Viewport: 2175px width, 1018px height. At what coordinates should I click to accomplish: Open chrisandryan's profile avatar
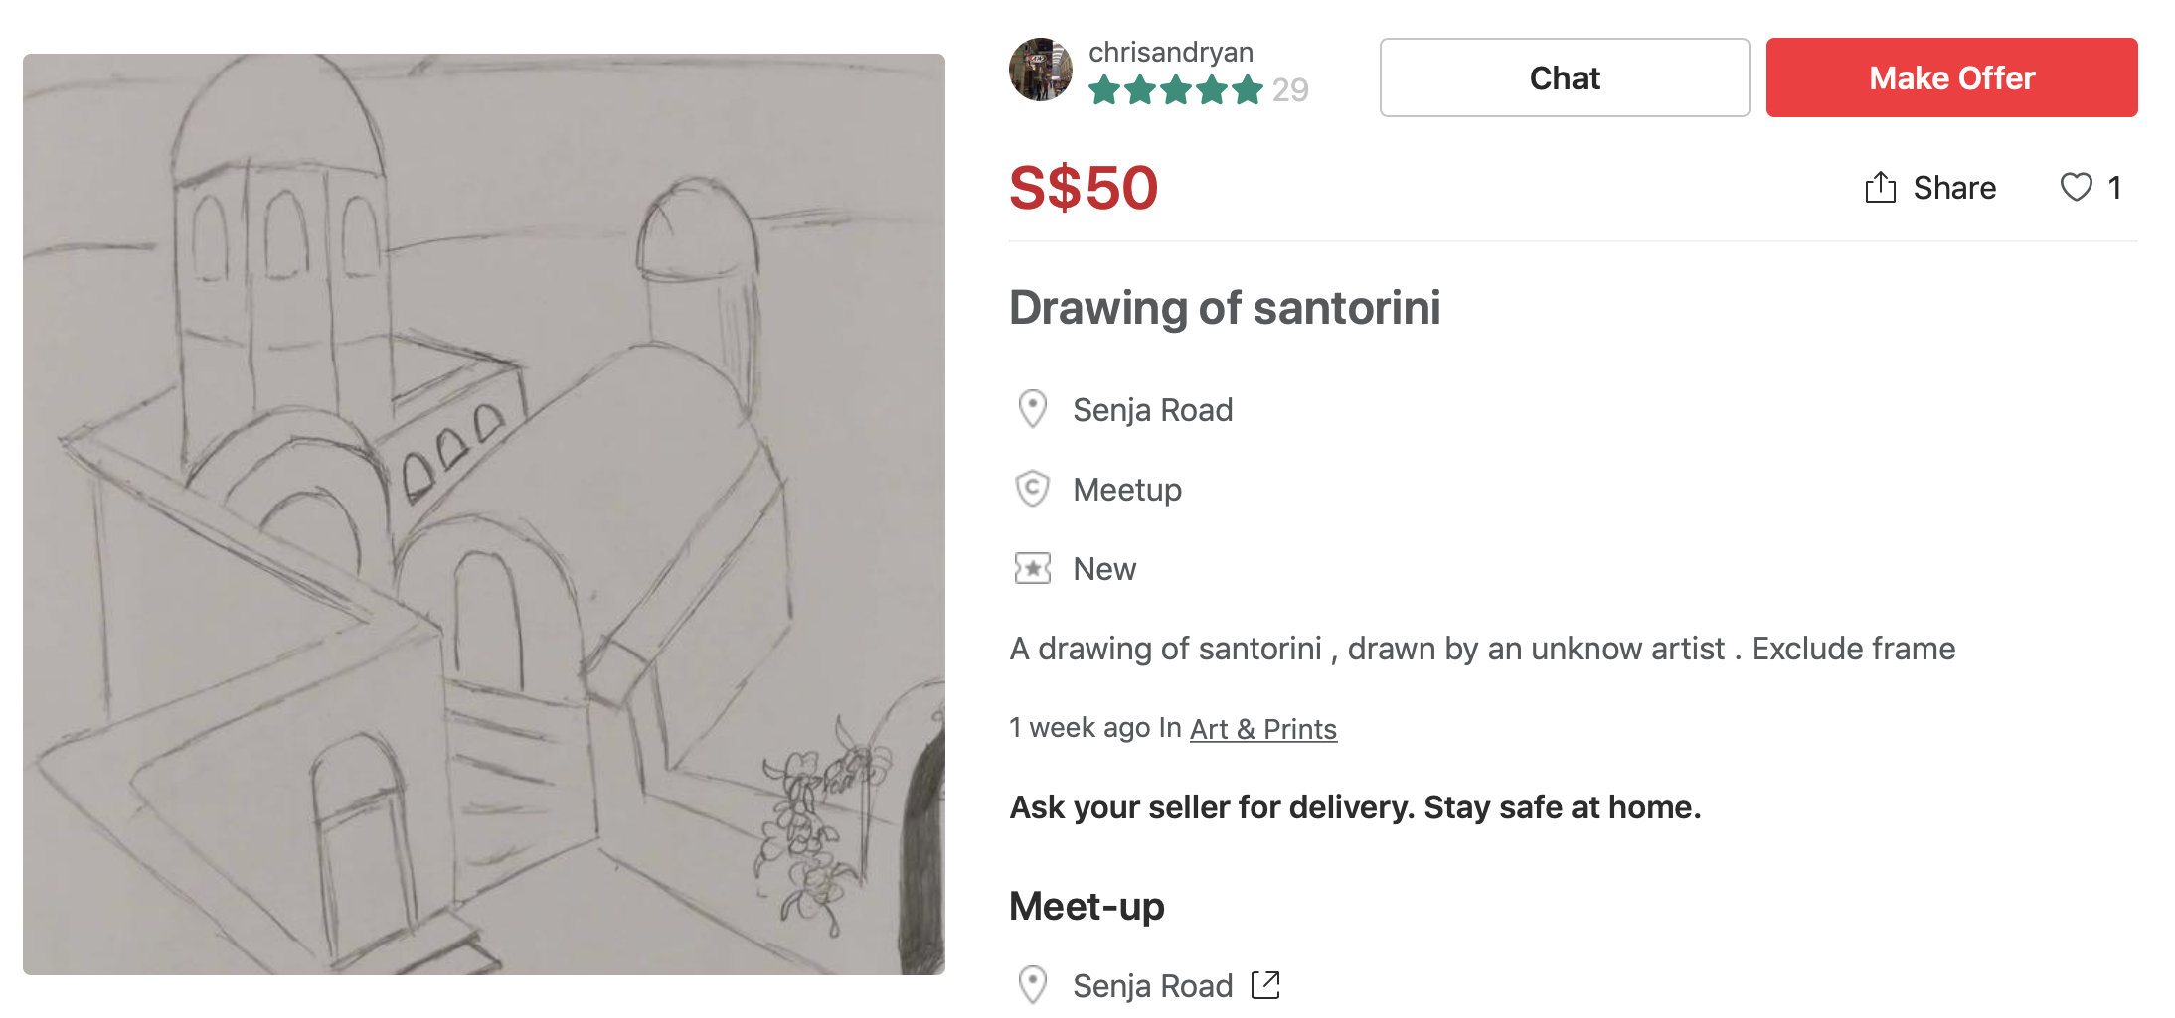point(1041,70)
